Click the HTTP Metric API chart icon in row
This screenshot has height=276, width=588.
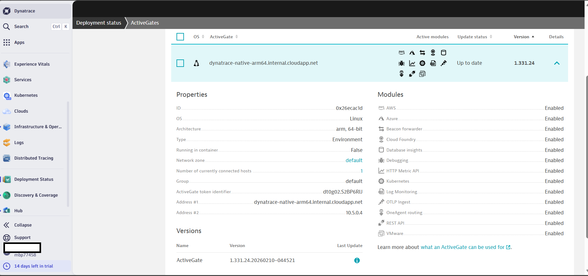click(412, 63)
